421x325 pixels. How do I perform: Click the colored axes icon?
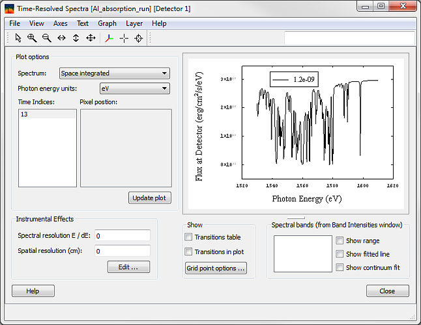[108, 38]
